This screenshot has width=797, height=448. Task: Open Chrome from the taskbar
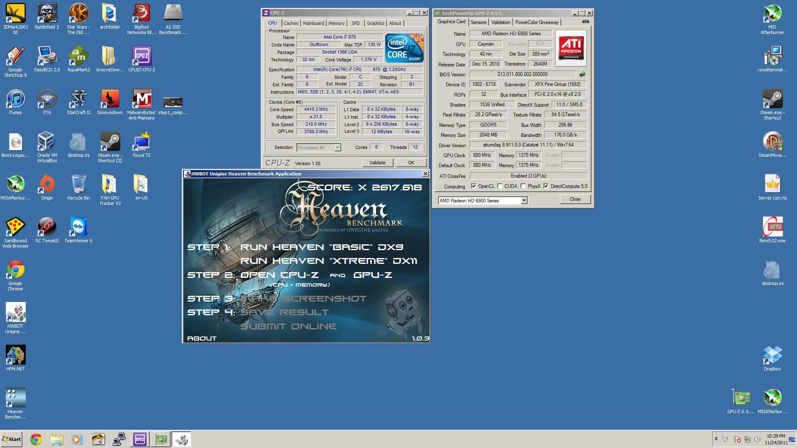(36, 439)
